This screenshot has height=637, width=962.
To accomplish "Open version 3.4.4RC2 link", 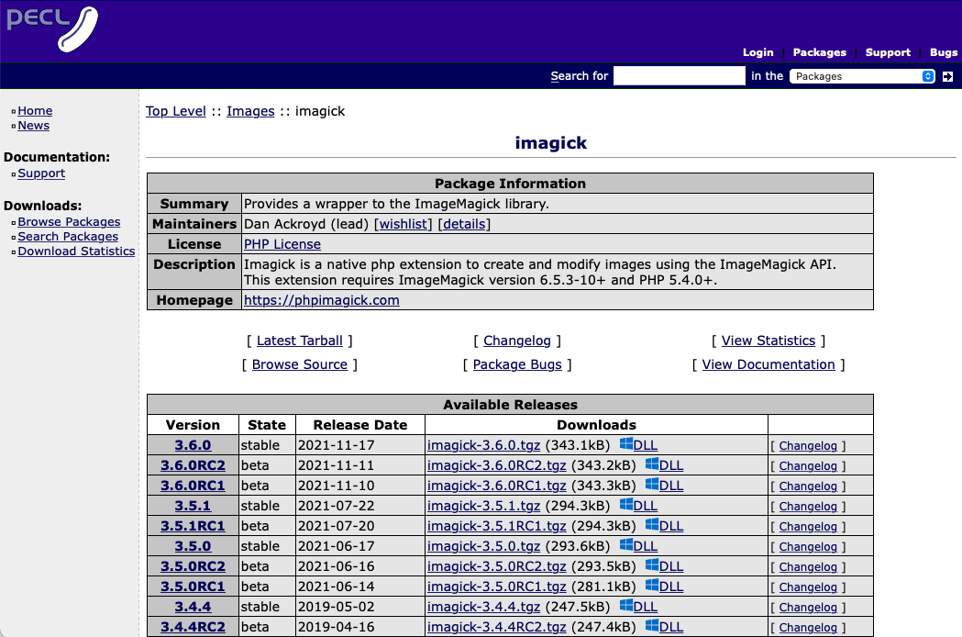I will coord(193,627).
